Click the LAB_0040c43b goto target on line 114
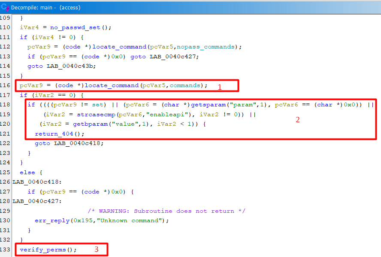The image size is (381, 257). coord(70,66)
